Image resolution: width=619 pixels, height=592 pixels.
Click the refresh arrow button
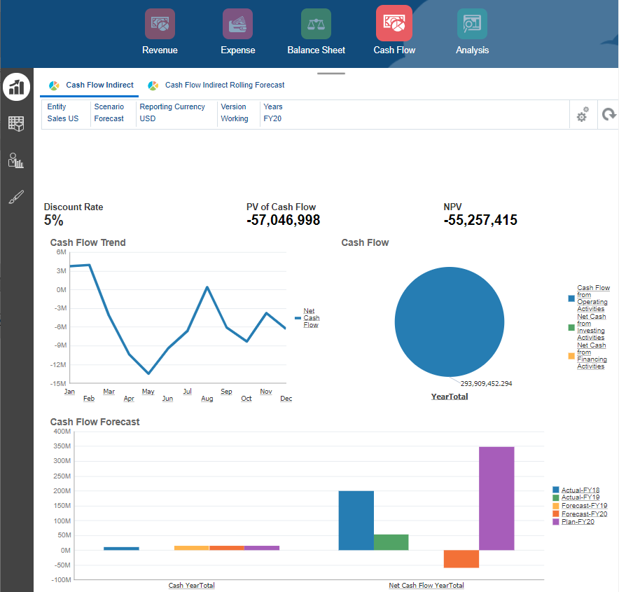[x=608, y=114]
